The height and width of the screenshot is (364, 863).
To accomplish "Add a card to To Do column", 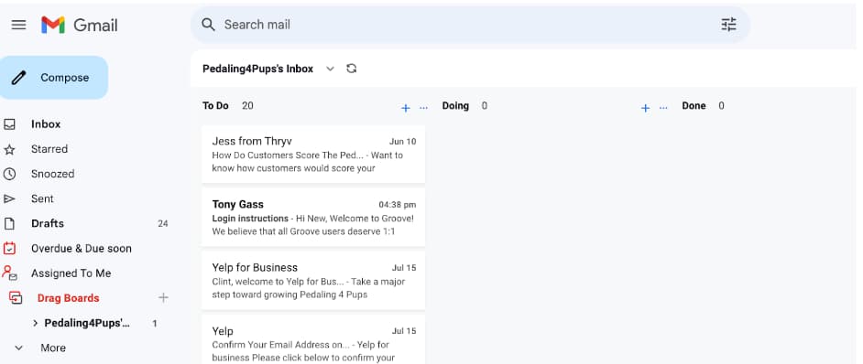I will [x=406, y=108].
